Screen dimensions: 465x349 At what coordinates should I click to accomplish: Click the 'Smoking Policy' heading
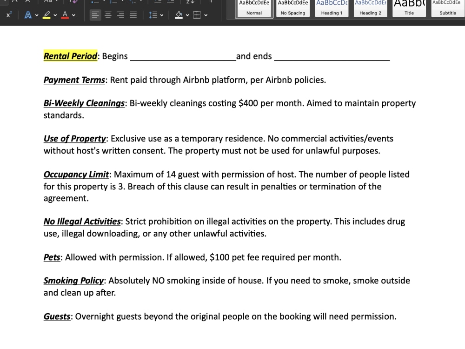(x=73, y=281)
